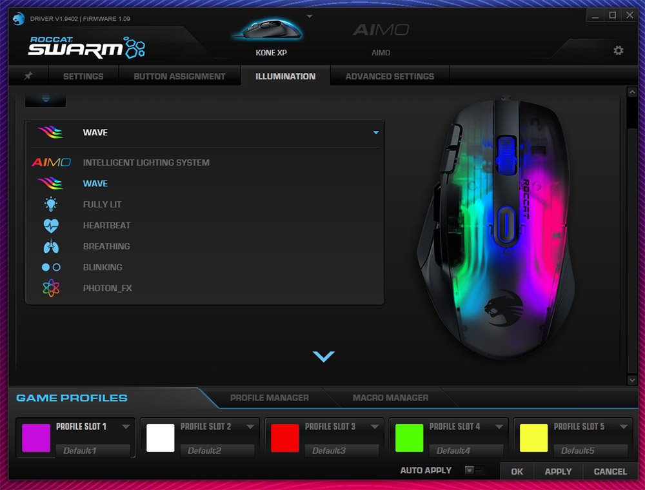This screenshot has height=490, width=645.
Task: Click the Cancel button
Action: pyautogui.click(x=610, y=471)
